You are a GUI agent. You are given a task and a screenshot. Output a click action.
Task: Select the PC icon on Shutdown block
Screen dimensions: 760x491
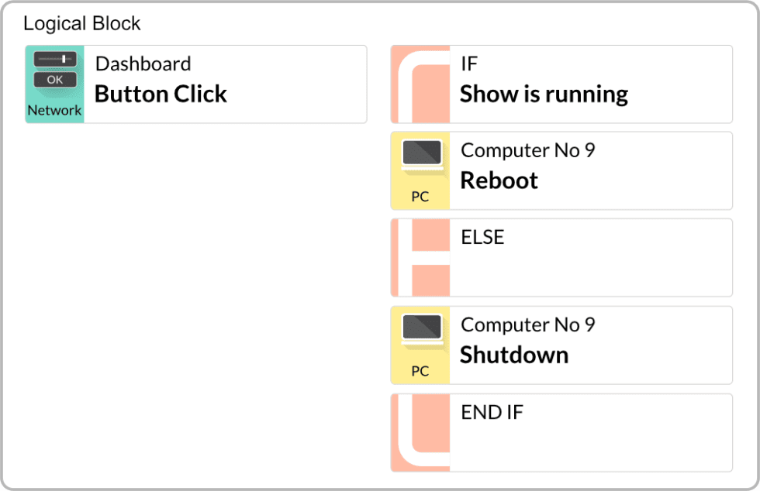[420, 345]
